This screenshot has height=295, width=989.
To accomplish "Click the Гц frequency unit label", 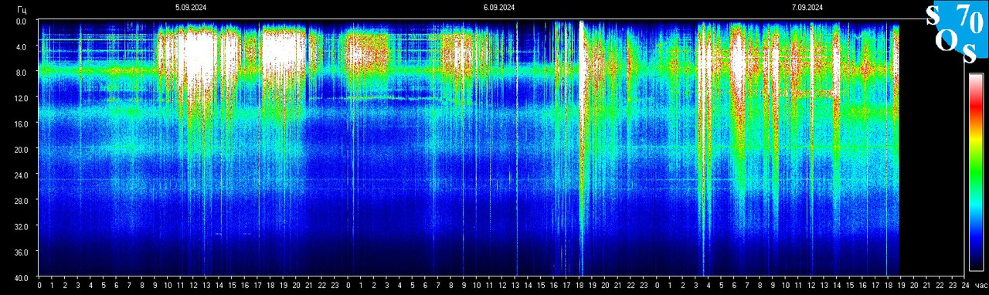I will [22, 11].
